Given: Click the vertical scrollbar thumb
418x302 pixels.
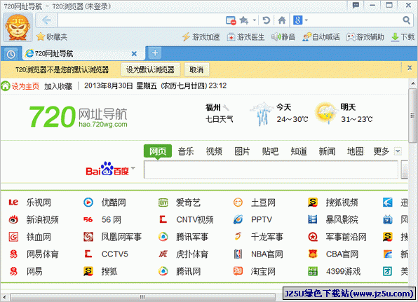Looking at the screenshot, I should 412,116.
